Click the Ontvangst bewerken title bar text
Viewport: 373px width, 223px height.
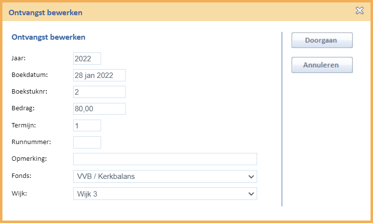[x=46, y=13]
